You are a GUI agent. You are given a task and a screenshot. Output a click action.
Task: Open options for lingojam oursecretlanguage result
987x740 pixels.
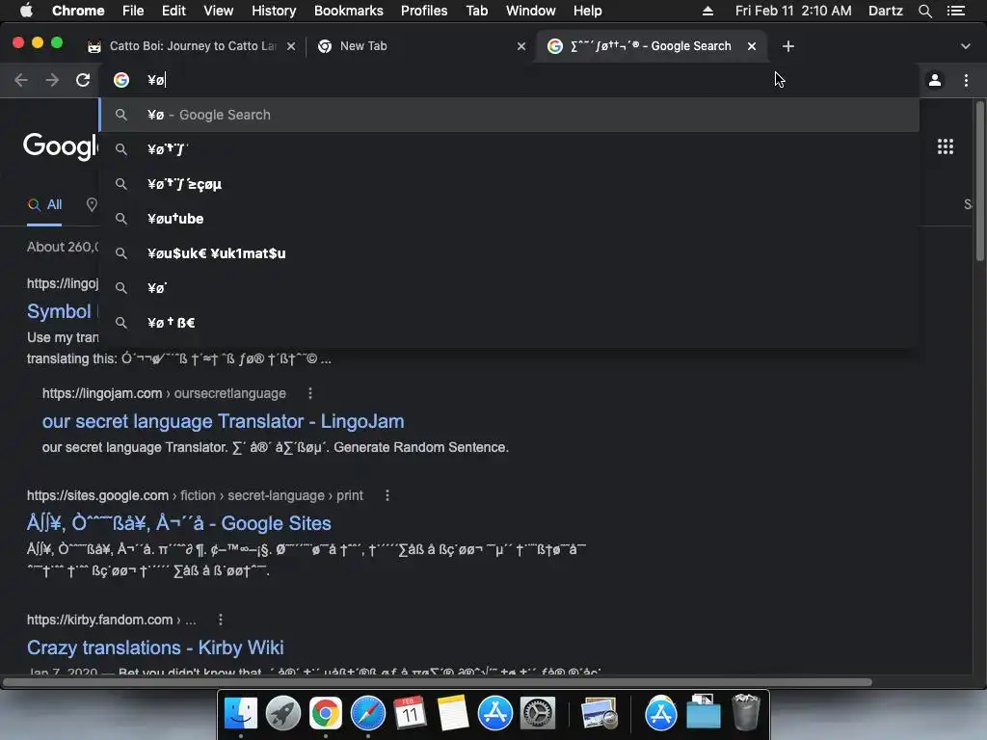click(310, 393)
